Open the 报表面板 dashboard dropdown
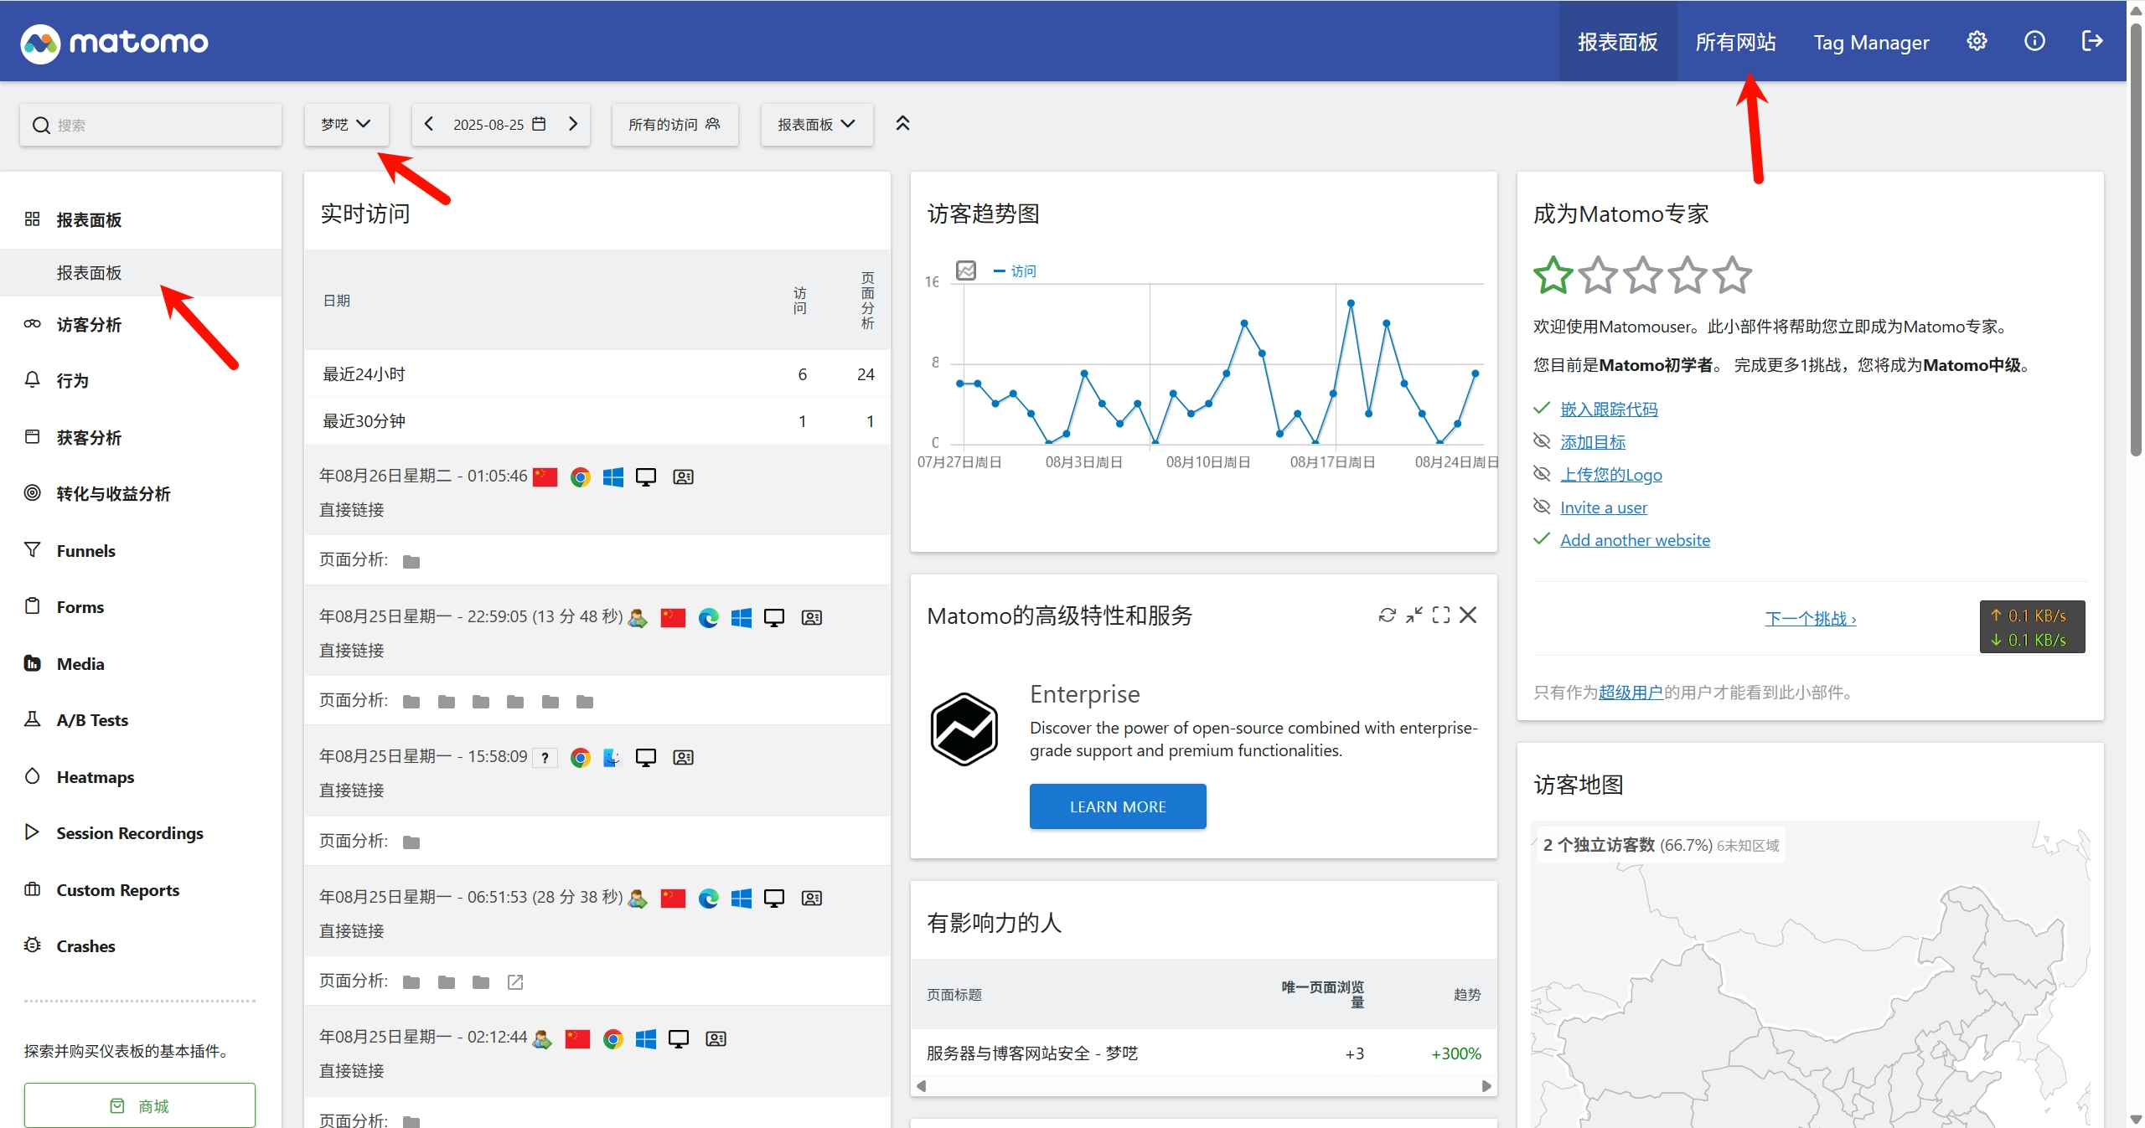 [816, 124]
